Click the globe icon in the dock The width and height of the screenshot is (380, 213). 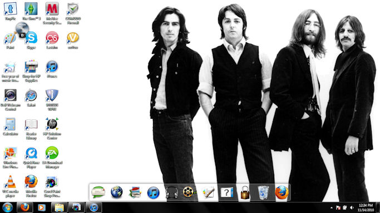pyautogui.click(x=117, y=192)
